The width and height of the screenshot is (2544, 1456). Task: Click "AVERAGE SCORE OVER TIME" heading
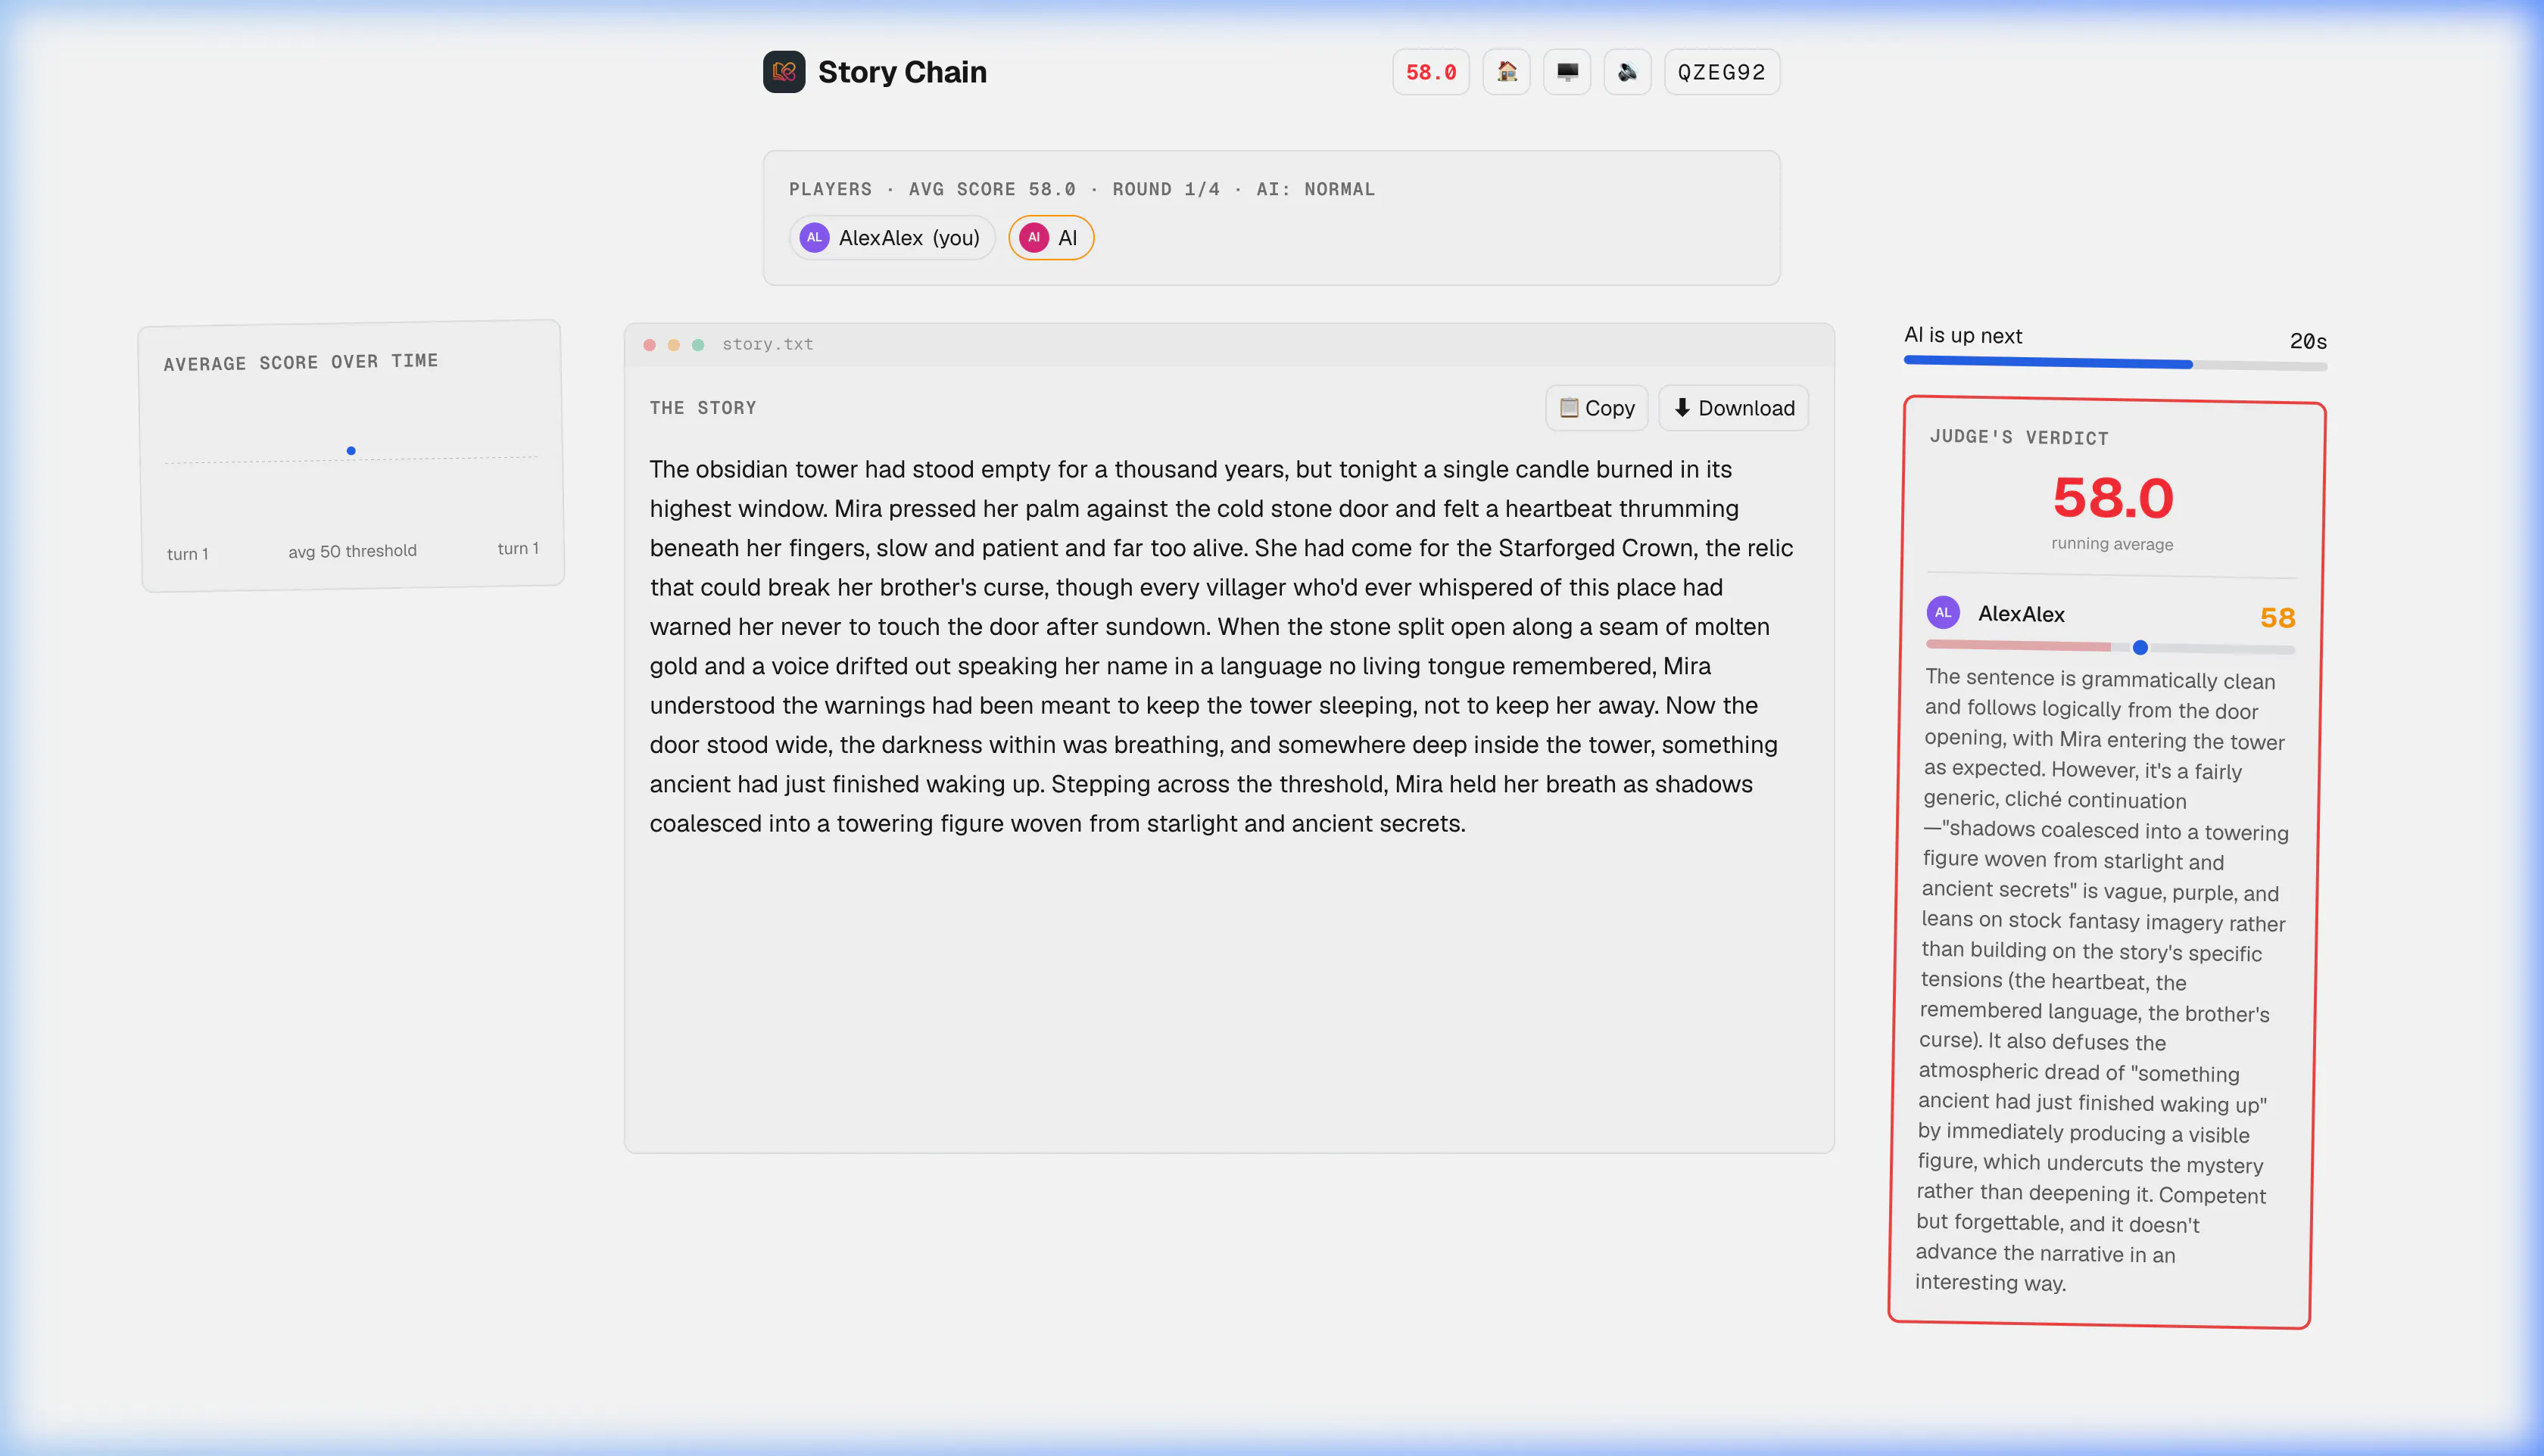pyautogui.click(x=300, y=362)
